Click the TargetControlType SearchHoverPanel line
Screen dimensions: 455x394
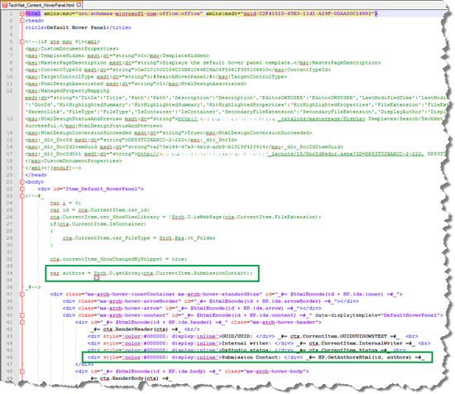[x=156, y=77]
